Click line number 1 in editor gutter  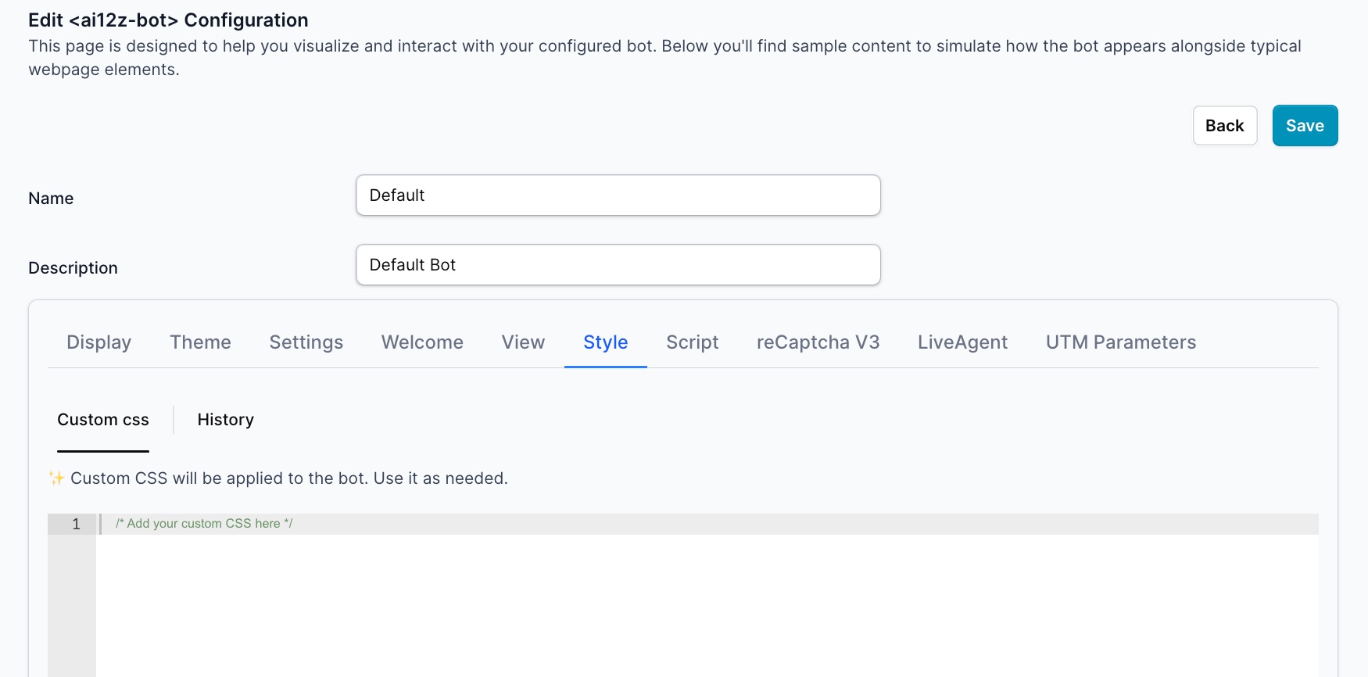point(76,524)
